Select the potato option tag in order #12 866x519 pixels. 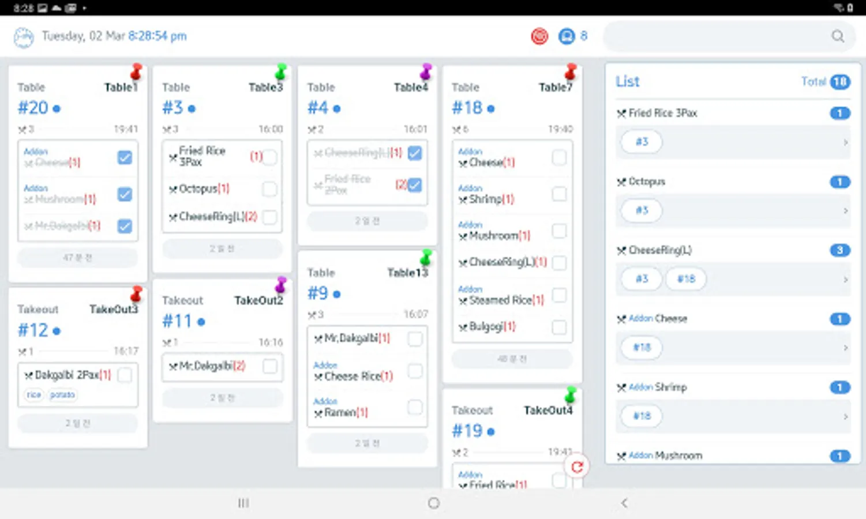pyautogui.click(x=62, y=395)
